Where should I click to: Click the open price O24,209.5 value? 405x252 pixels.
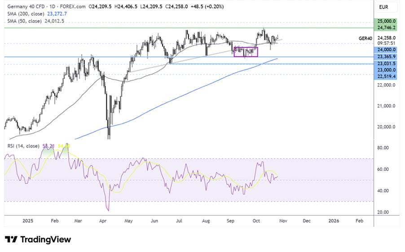tap(100, 6)
